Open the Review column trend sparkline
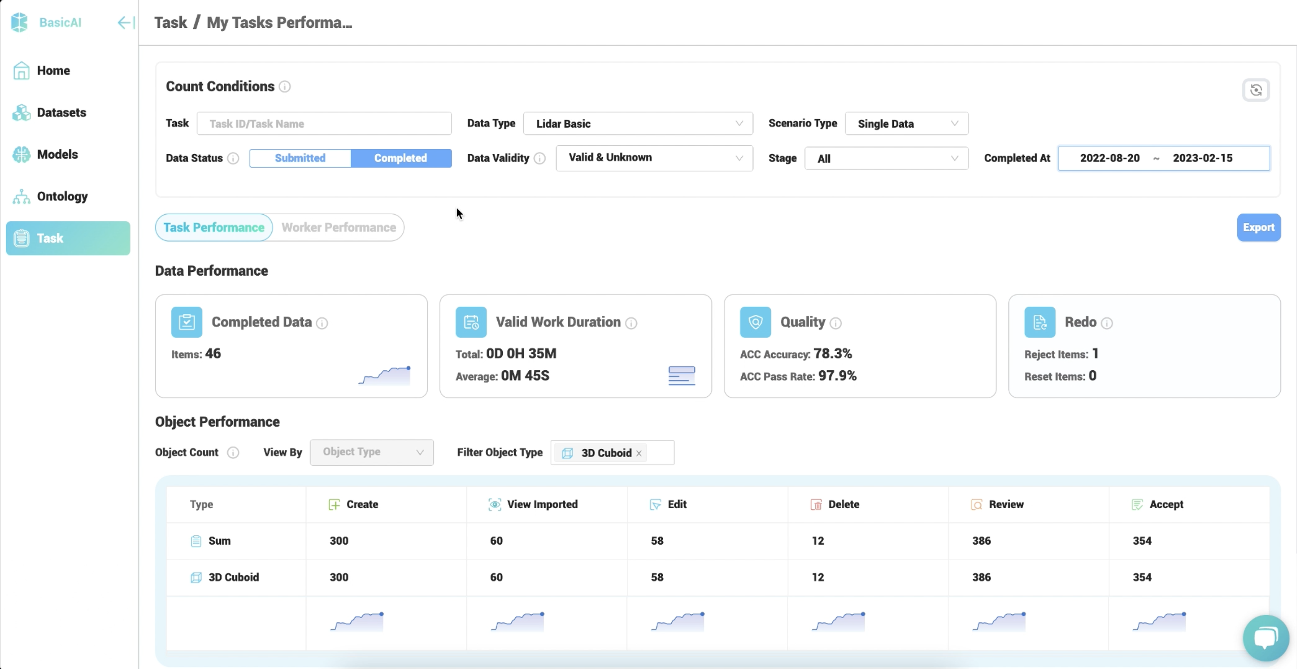The image size is (1297, 669). coord(999,622)
